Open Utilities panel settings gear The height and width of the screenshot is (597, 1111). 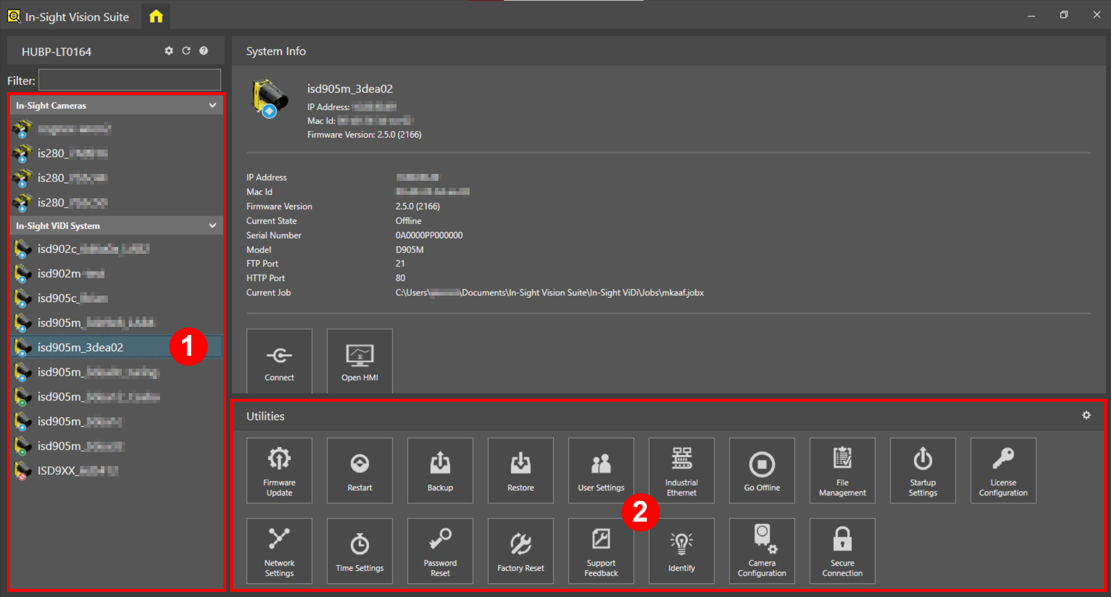point(1086,416)
